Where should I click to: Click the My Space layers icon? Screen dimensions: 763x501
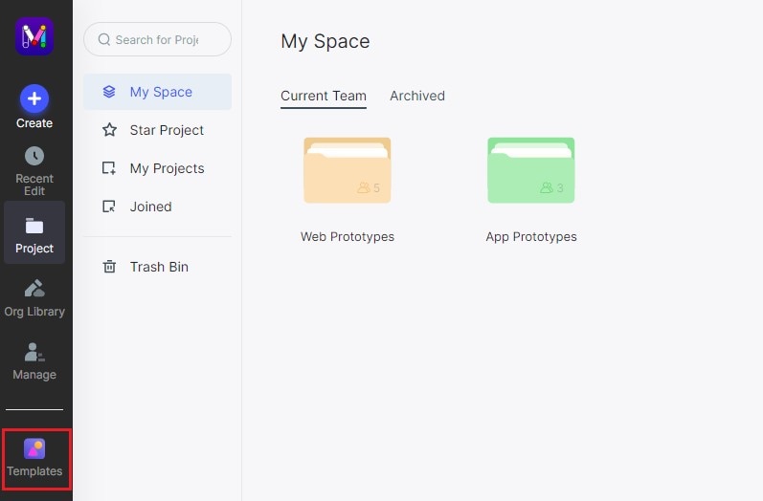[x=109, y=92]
